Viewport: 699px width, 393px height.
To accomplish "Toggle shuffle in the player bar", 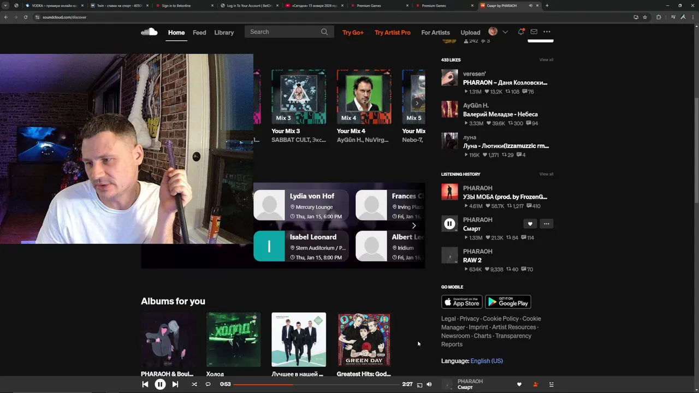I will coord(194,384).
